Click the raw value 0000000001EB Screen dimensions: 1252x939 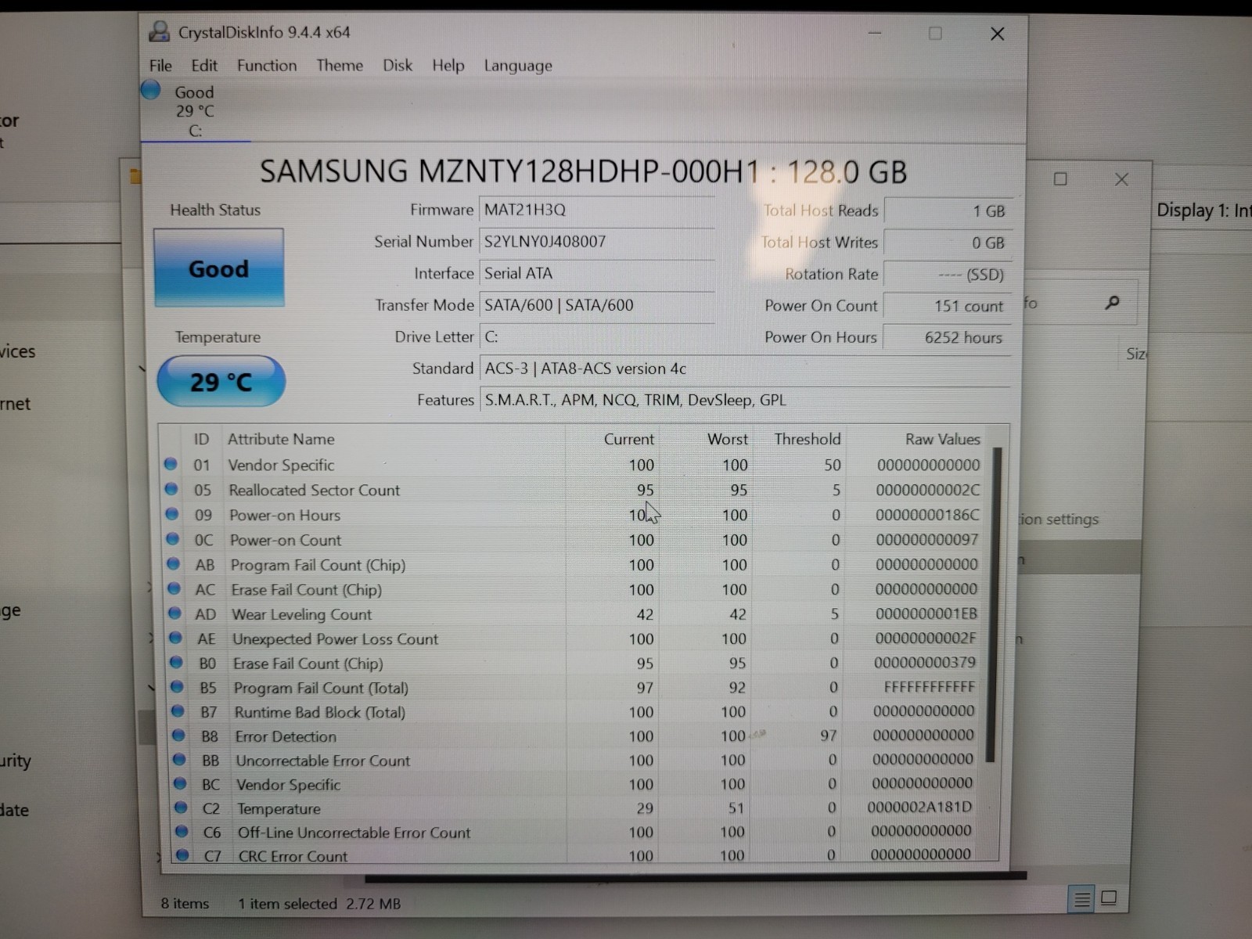pyautogui.click(x=926, y=613)
